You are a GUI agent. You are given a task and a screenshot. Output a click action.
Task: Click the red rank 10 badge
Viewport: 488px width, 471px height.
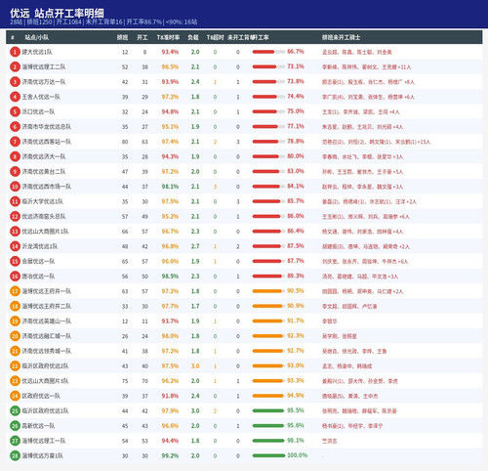click(x=15, y=187)
